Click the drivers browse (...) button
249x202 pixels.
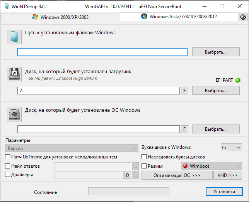[x=135, y=175]
